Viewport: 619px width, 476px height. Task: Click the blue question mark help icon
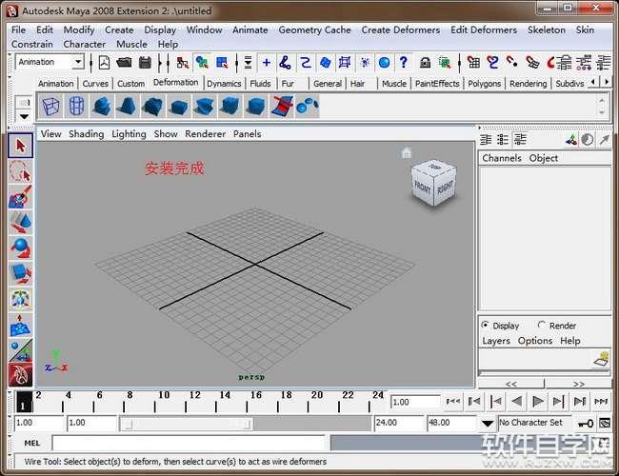[403, 62]
